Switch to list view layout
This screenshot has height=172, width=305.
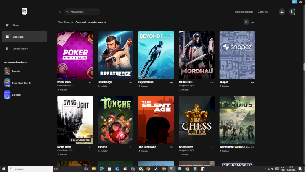(x=252, y=22)
